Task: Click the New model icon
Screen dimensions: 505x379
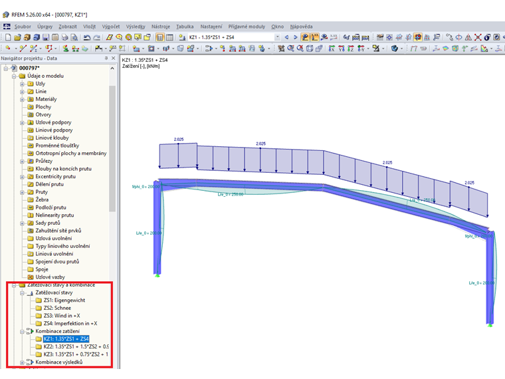Action: [8, 37]
